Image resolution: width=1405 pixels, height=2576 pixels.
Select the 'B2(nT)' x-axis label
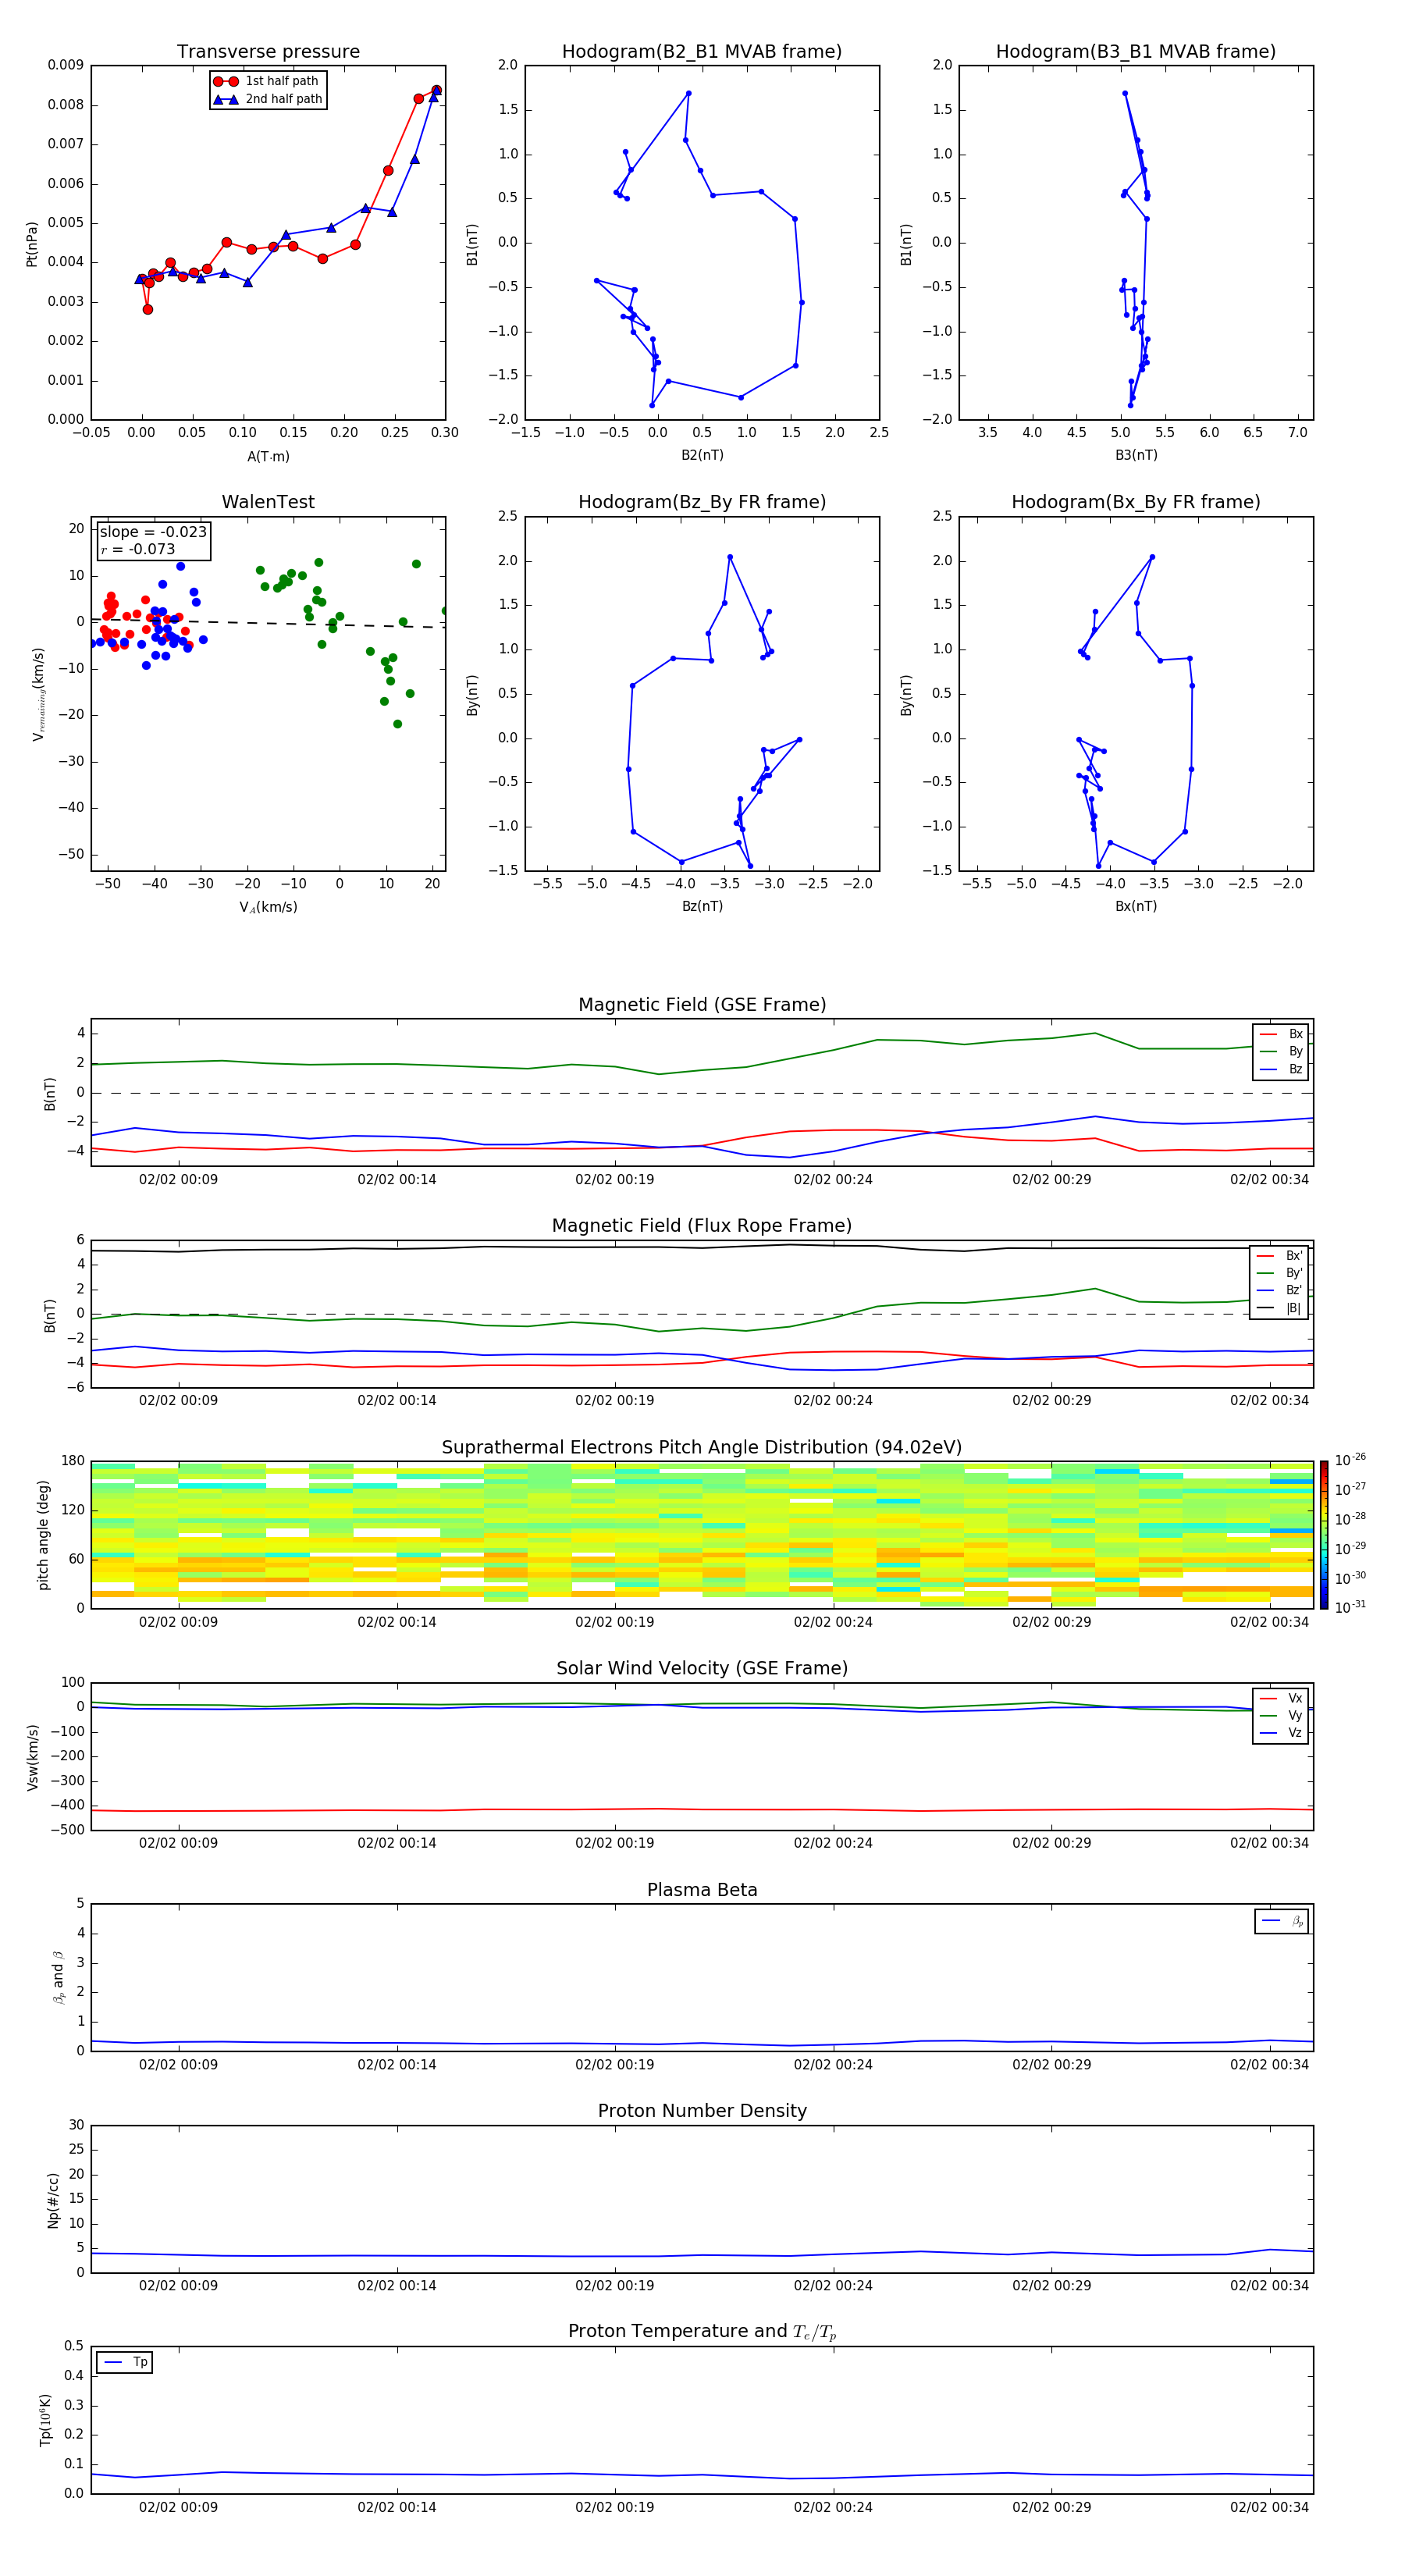click(x=702, y=456)
